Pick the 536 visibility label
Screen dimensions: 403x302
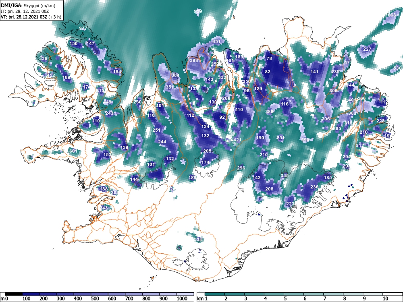point(397,68)
